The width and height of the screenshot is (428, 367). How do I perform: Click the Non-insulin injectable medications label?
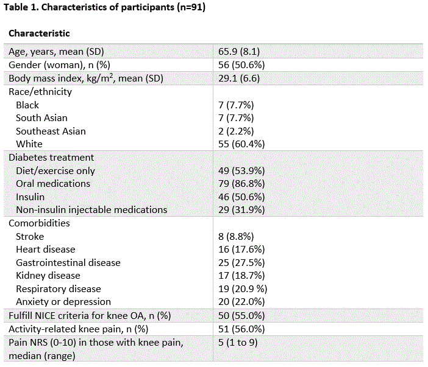coord(91,209)
